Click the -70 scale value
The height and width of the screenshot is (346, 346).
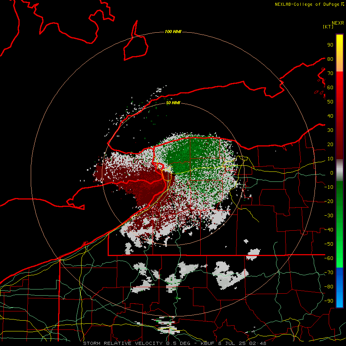[329, 273]
